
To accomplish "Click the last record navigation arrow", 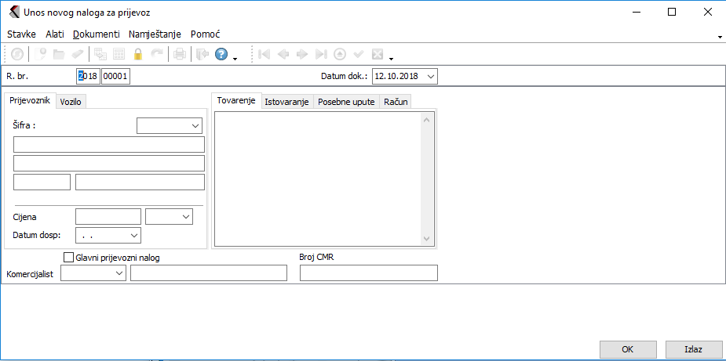I will (321, 54).
